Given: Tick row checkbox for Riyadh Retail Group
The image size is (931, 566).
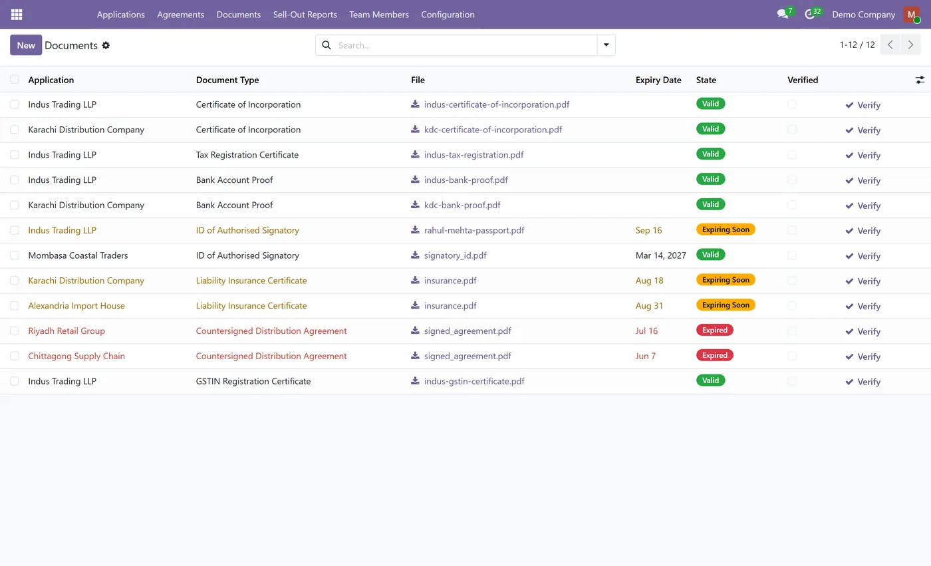Looking at the screenshot, I should coord(15,331).
